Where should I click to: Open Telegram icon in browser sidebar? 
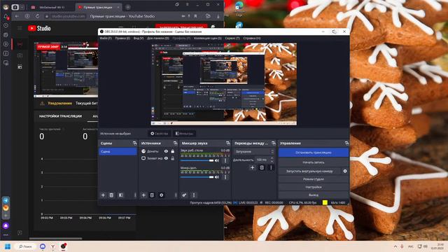(6, 200)
